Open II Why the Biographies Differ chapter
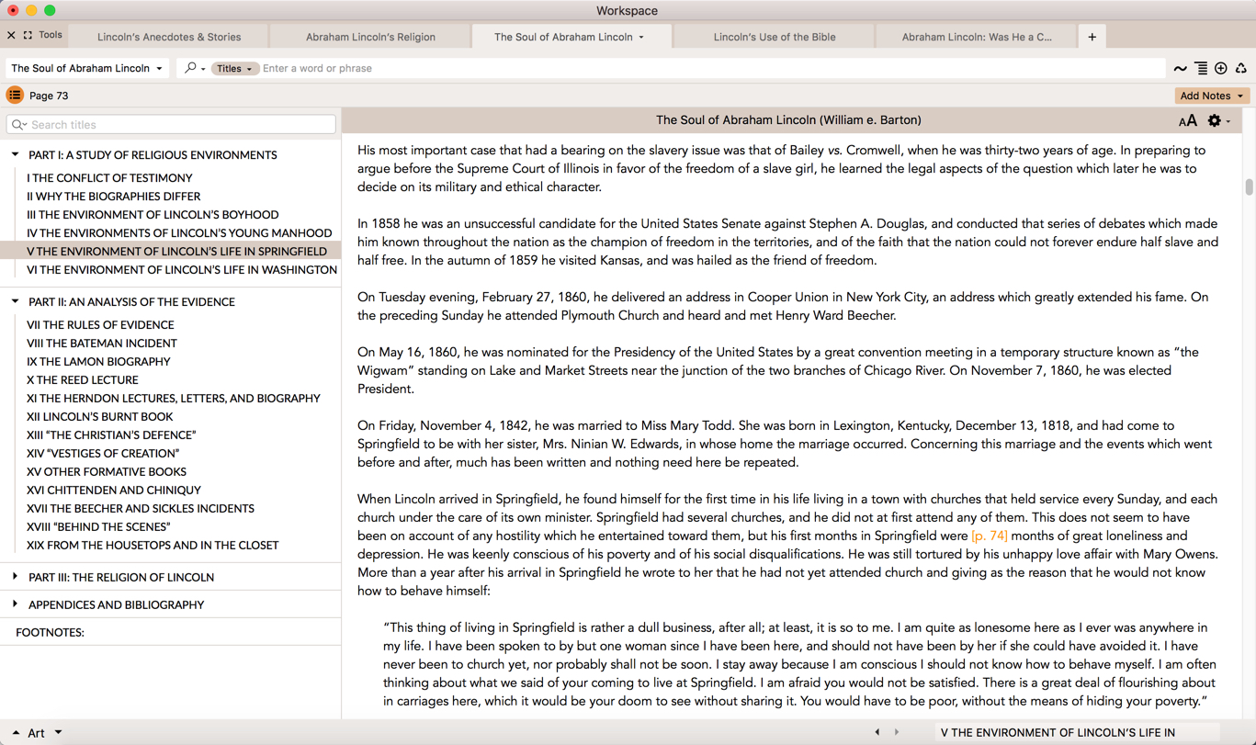The image size is (1256, 745). tap(113, 197)
